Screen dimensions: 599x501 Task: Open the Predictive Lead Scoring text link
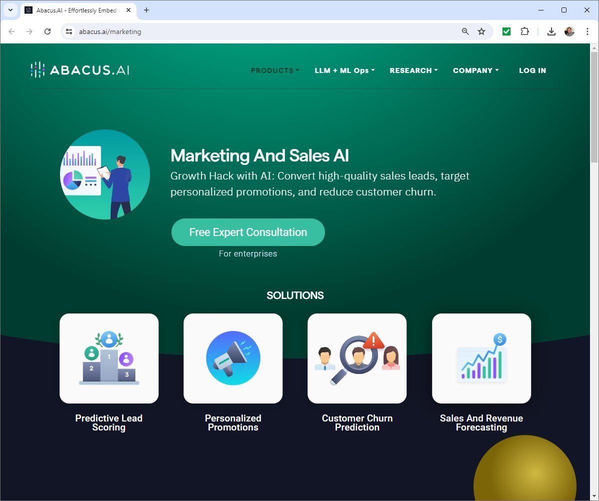pyautogui.click(x=109, y=422)
